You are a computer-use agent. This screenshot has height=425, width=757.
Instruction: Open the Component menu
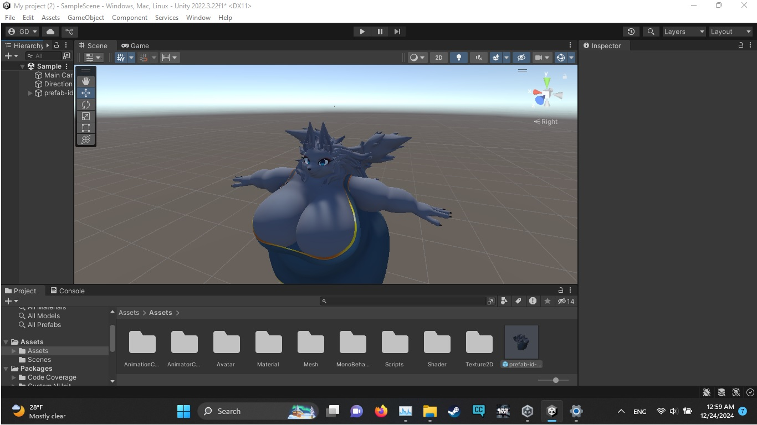[x=129, y=18]
